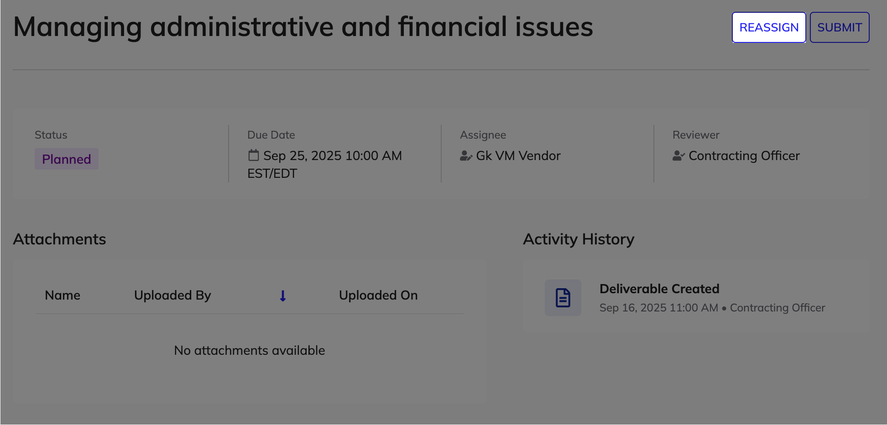Expand the Status field details
The height and width of the screenshot is (425, 887).
[x=51, y=135]
